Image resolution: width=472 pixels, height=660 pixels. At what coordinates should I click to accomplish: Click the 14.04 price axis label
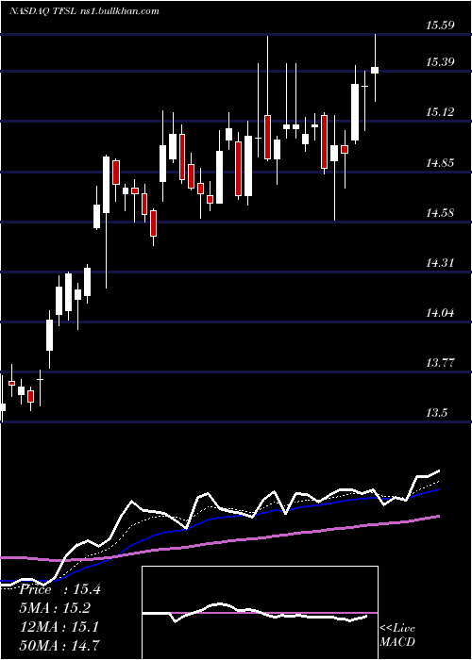(440, 313)
